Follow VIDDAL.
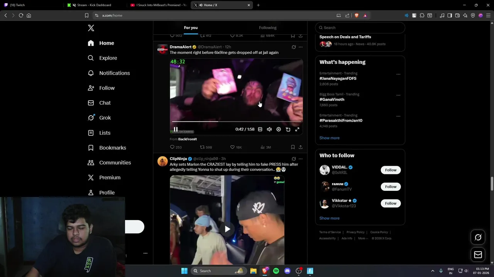 pos(391,170)
